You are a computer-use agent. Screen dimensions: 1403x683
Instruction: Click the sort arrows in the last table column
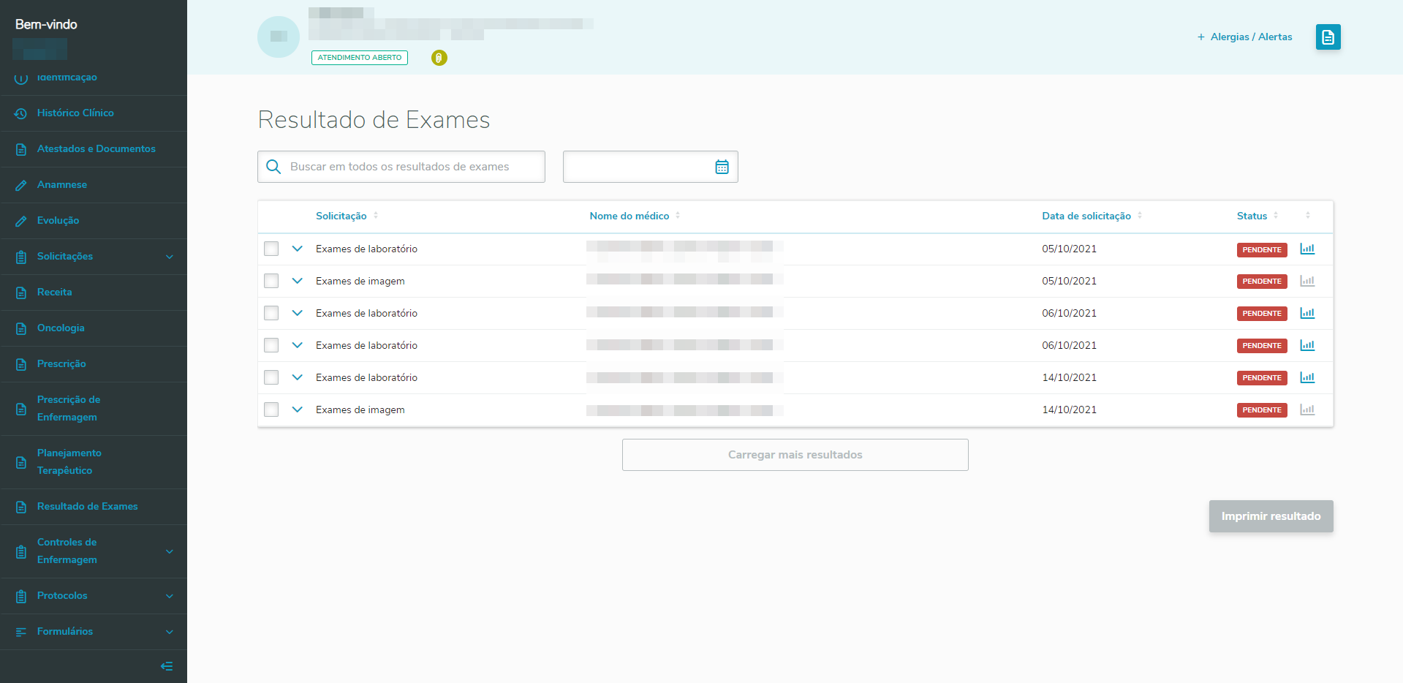point(1308,216)
